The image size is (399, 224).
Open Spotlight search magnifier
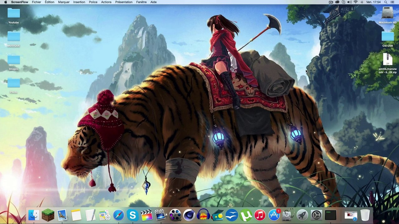coord(386,2)
